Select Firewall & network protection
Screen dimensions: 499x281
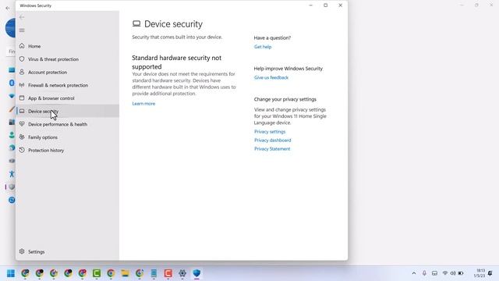pos(68,85)
